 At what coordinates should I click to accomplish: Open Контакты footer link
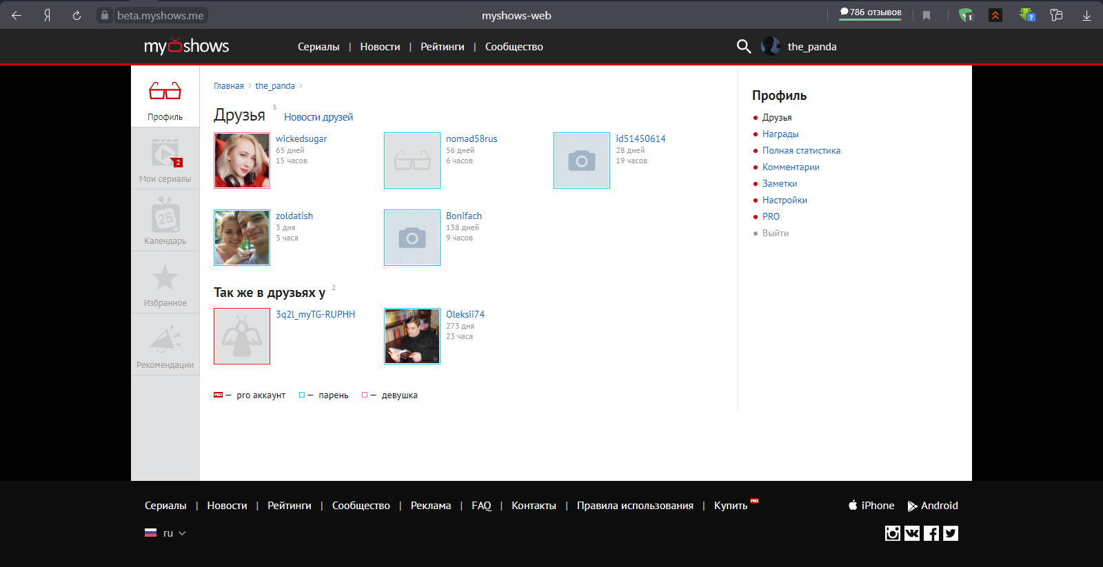click(x=534, y=506)
